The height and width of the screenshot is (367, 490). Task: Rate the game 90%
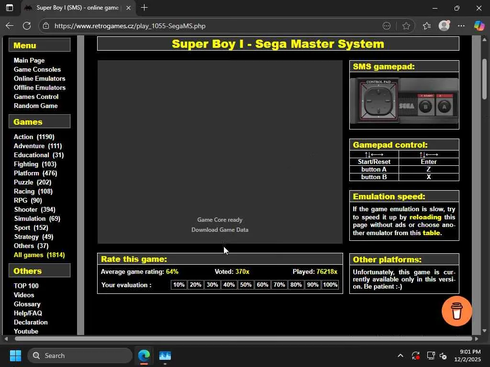pyautogui.click(x=312, y=285)
